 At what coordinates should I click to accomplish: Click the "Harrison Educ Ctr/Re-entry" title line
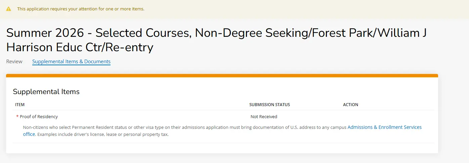click(80, 47)
